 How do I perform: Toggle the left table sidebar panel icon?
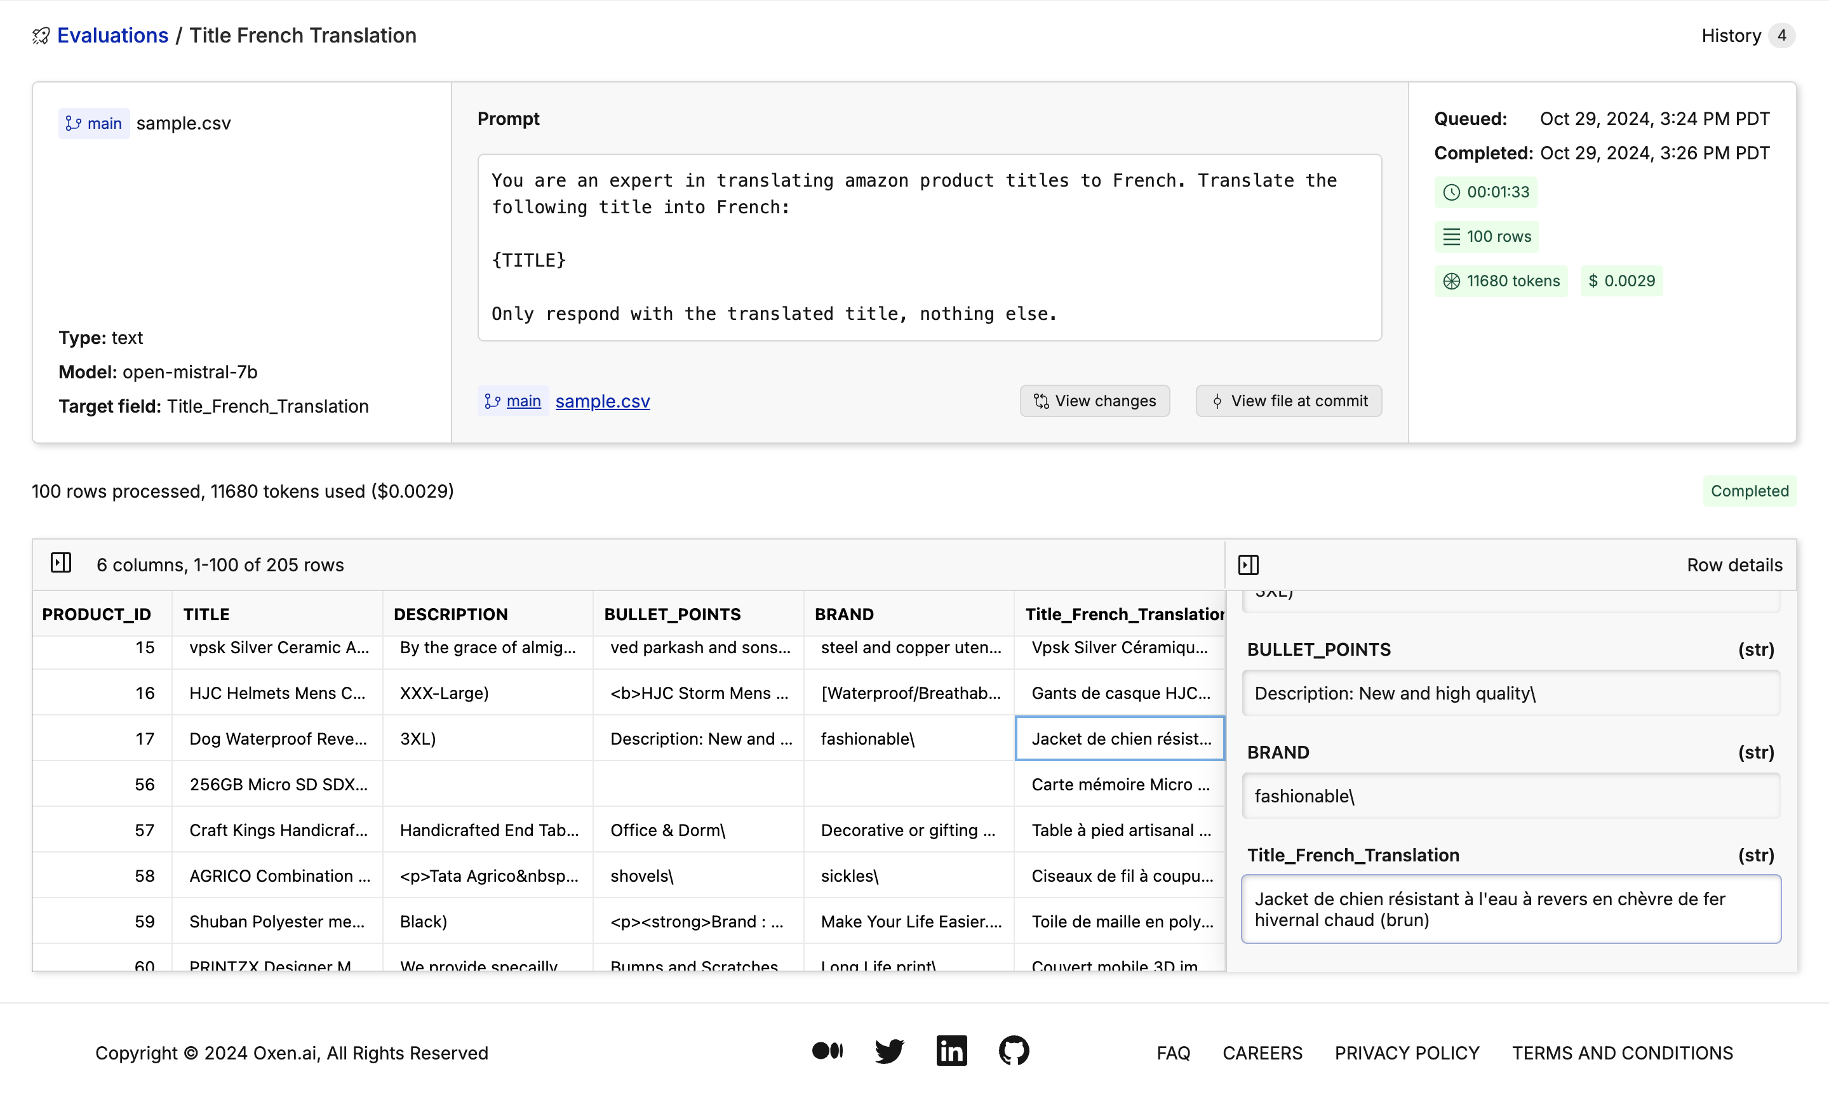(61, 563)
